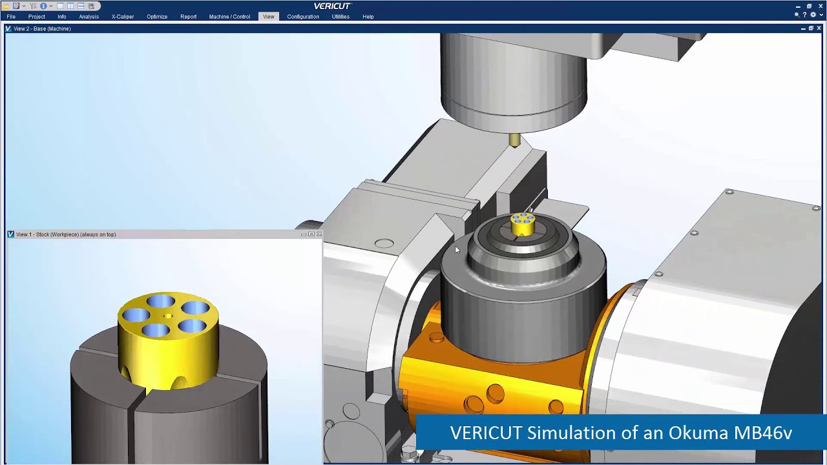Screen dimensions: 827x465
Task: Click the View 2 - Base (Machine) title
Action: click(42, 28)
